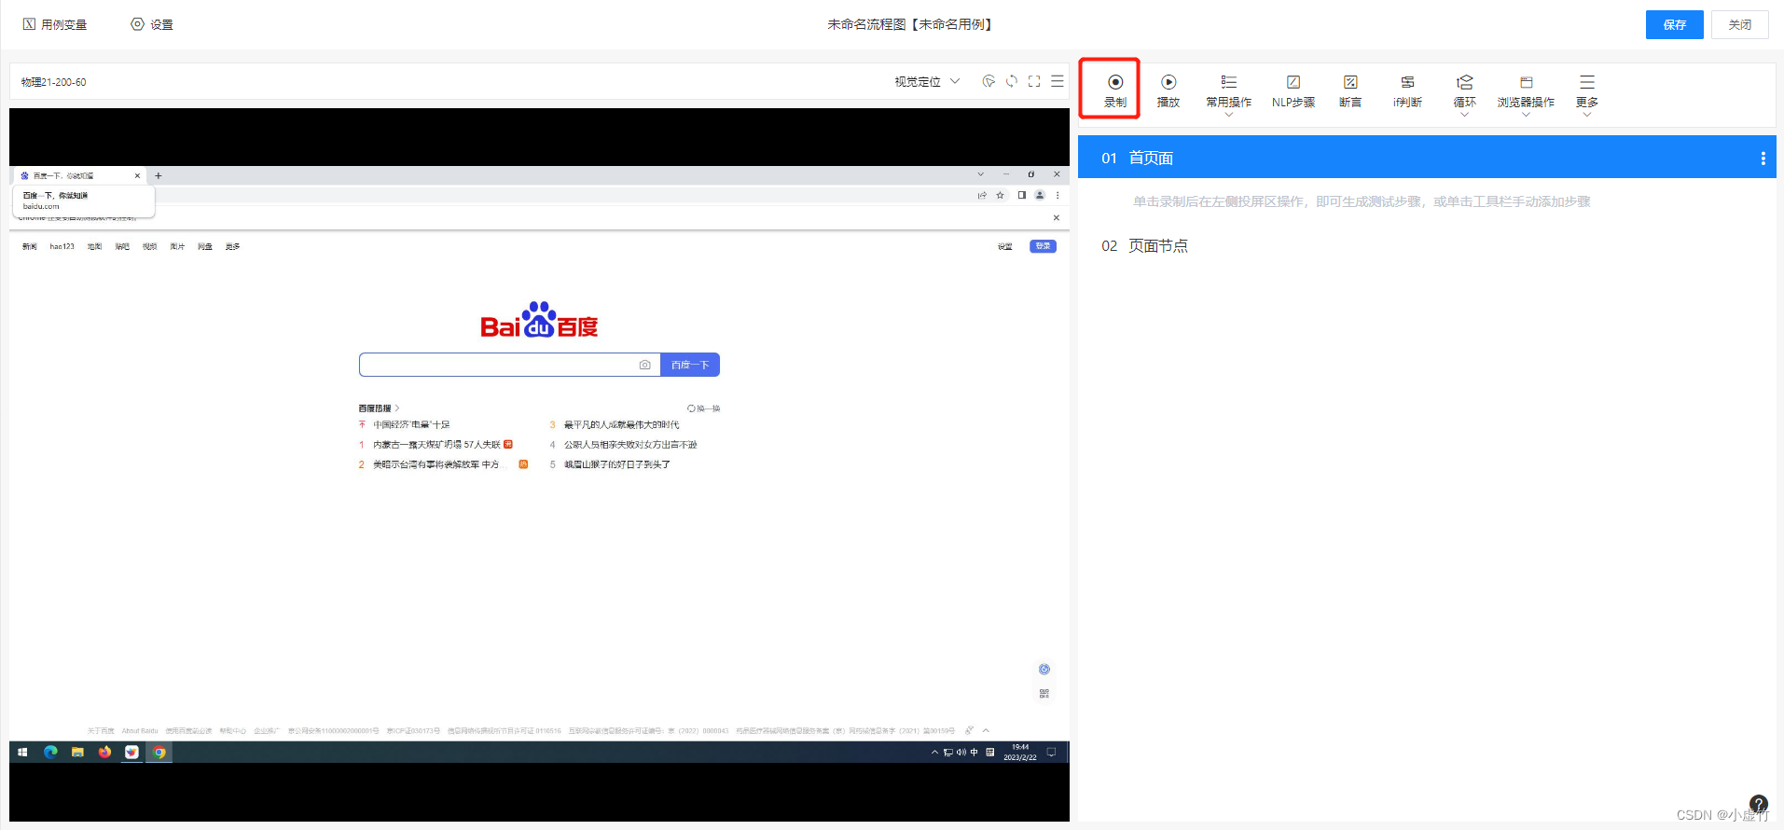Image resolution: width=1784 pixels, height=830 pixels.
Task: Click the new tab plus icon in Chrome
Action: point(159,175)
